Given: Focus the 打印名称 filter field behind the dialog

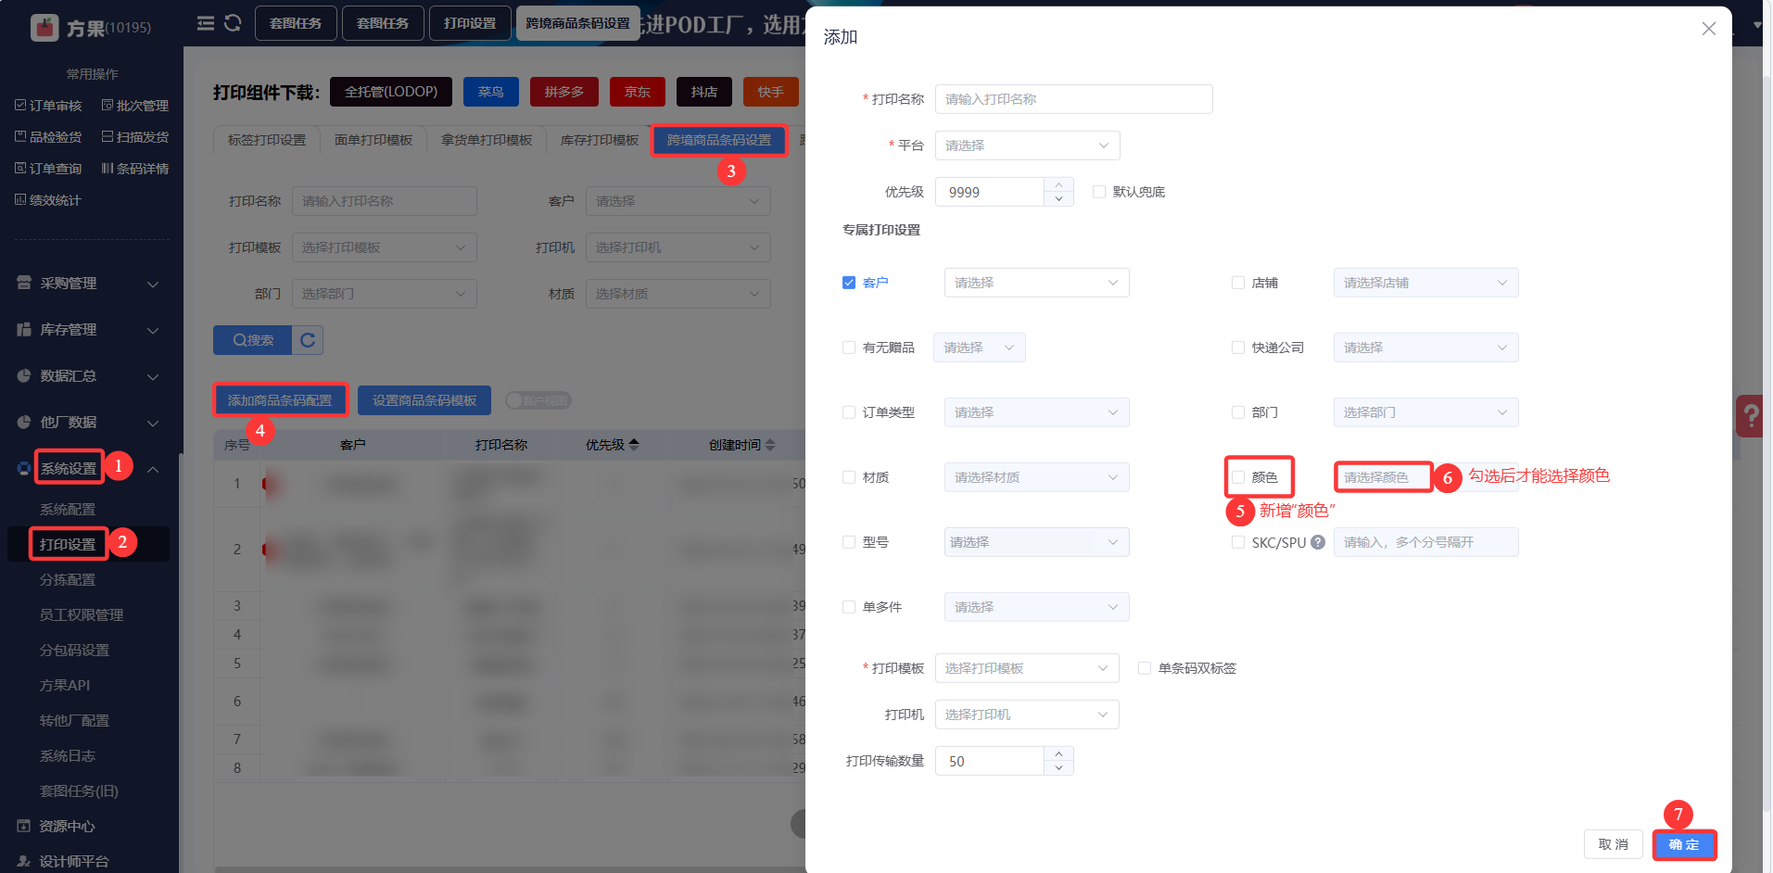Looking at the screenshot, I should point(385,201).
